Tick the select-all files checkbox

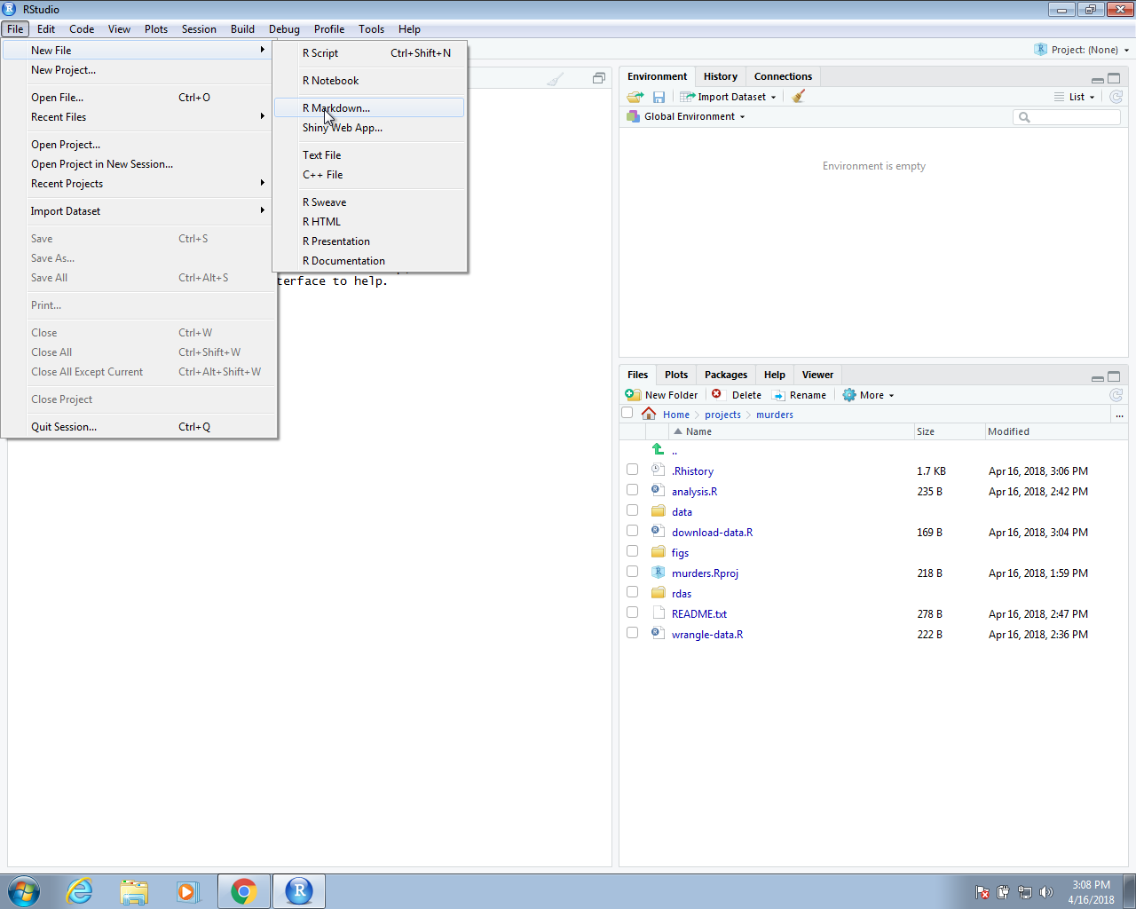tap(627, 413)
